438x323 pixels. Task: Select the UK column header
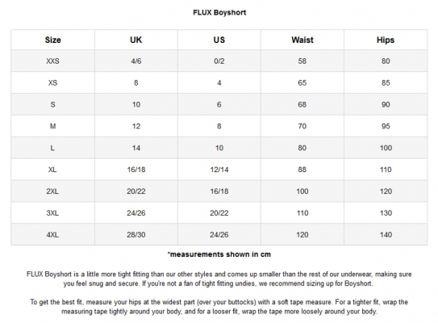(136, 40)
